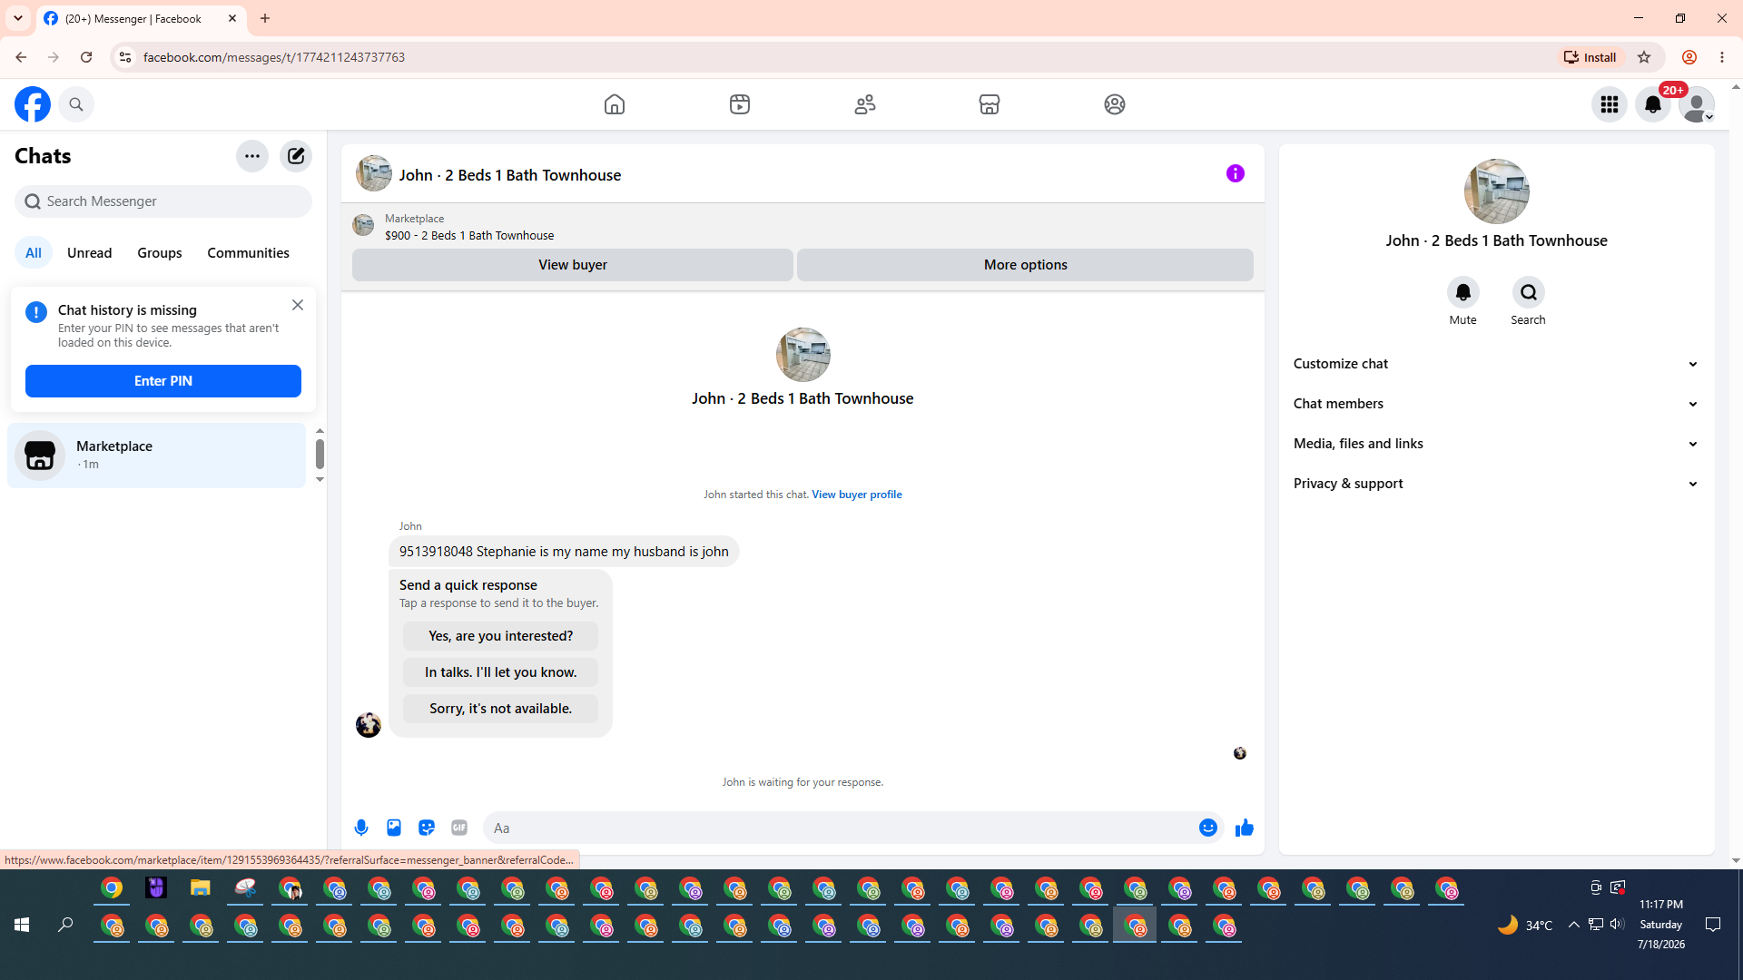Dismiss the Chat history is missing notice
Image resolution: width=1743 pixels, height=980 pixels.
[298, 305]
